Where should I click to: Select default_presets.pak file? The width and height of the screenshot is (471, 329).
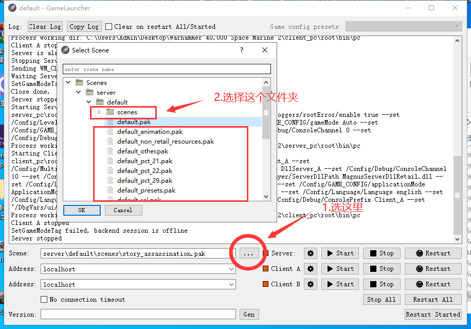click(x=146, y=191)
